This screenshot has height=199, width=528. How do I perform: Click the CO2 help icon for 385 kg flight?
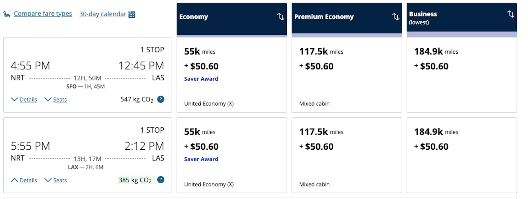point(161,180)
